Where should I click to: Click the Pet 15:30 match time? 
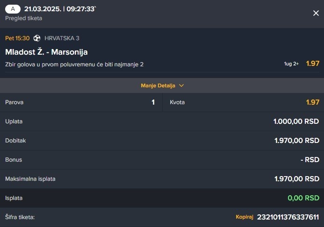coord(17,38)
